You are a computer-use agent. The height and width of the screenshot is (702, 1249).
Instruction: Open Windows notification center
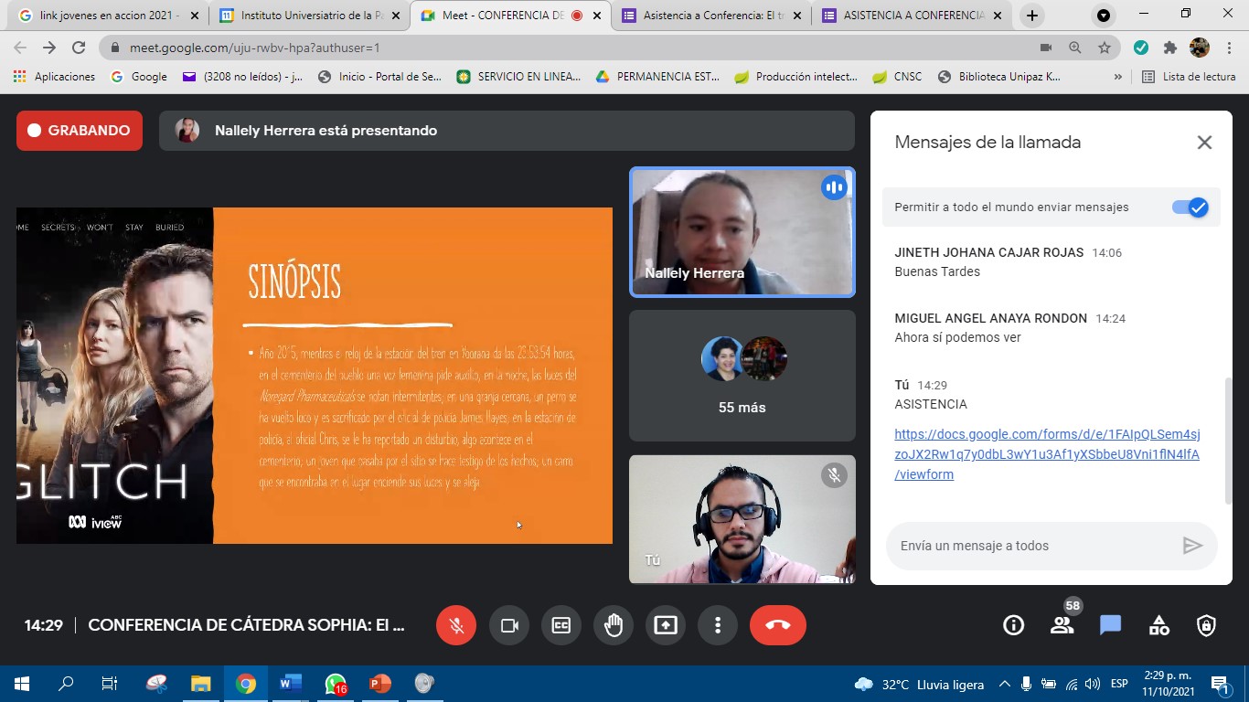coord(1219,684)
